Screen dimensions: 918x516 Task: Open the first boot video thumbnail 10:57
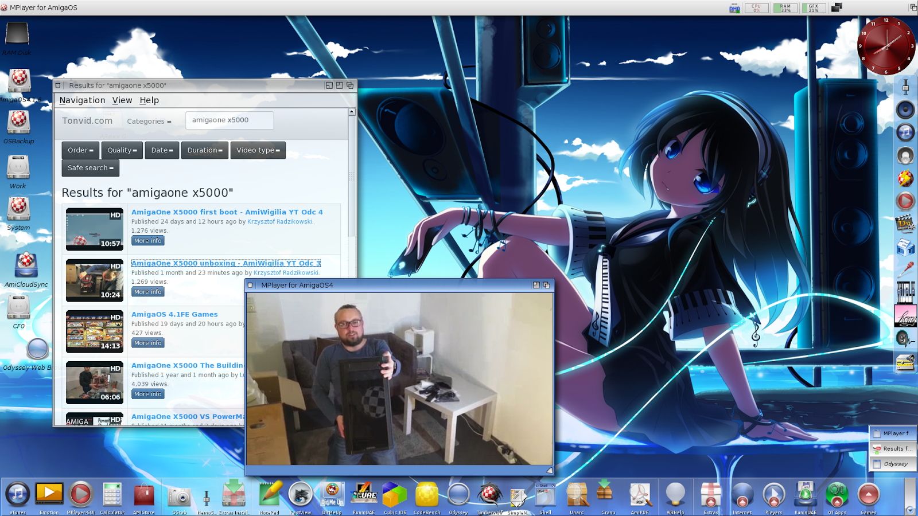tap(95, 229)
